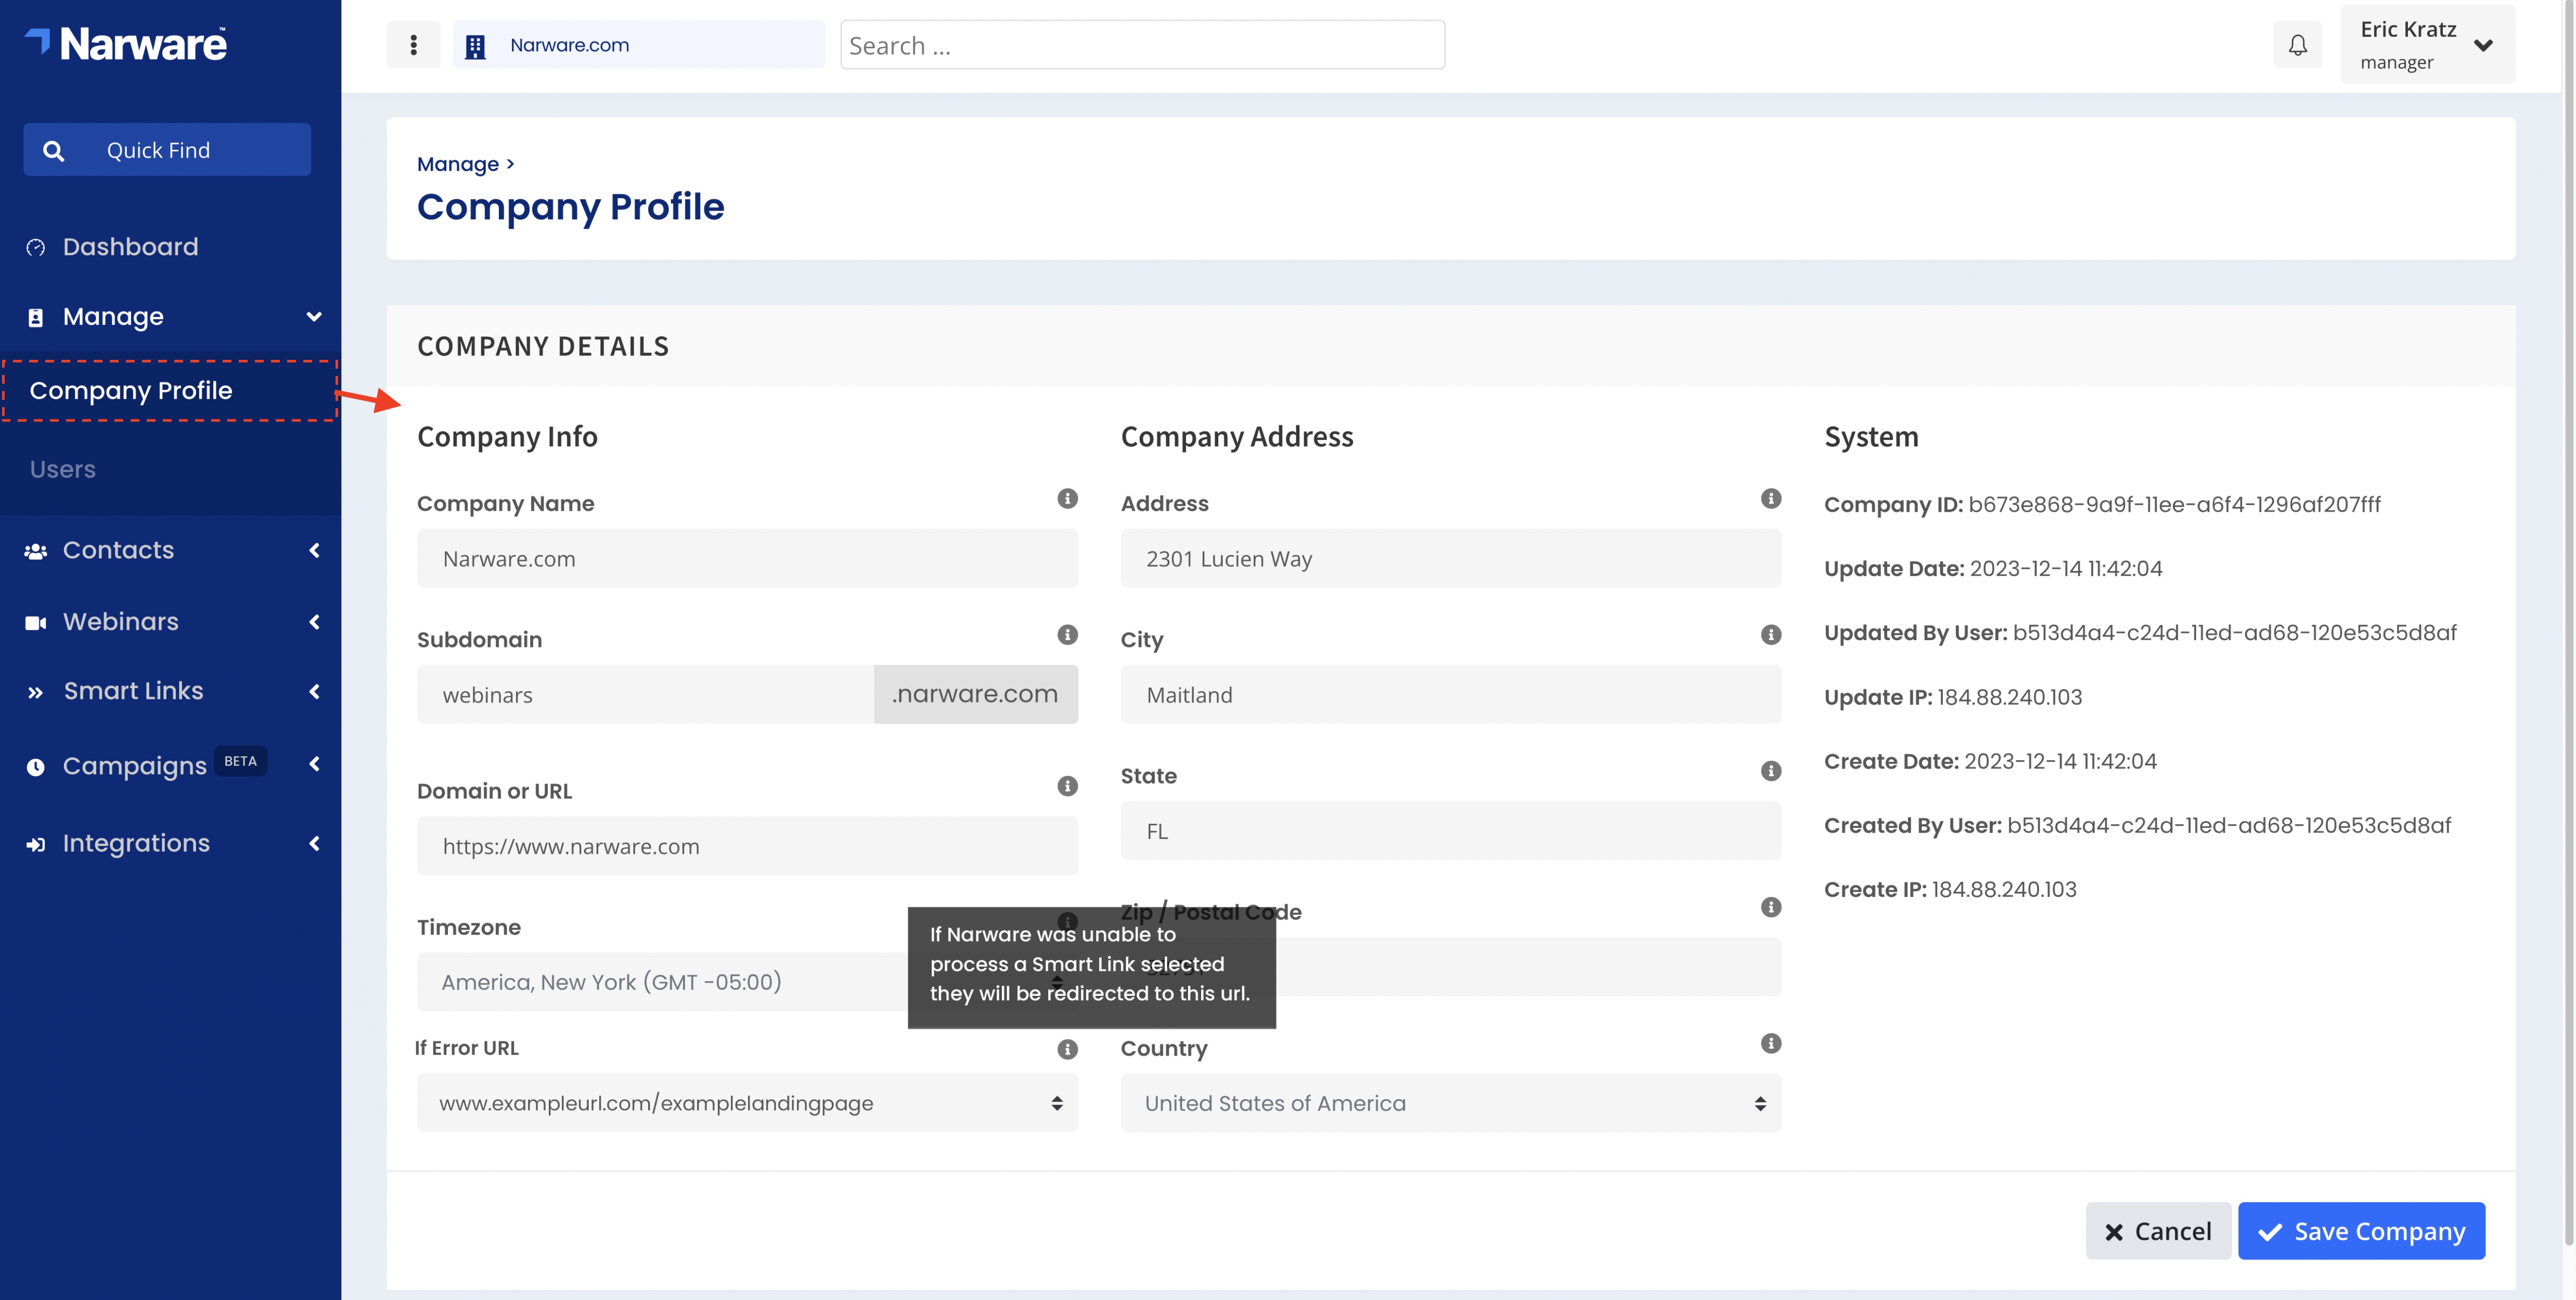Click the Domain or URL input
Image resolution: width=2576 pixels, height=1300 pixels.
coord(747,846)
